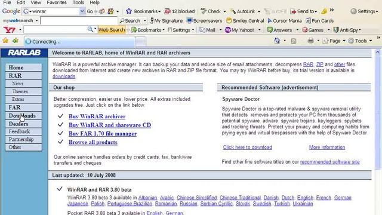Expand the dropdown next to mywebsearch Search
Image resolution: width=382 pixels, height=215 pixels.
click(x=144, y=21)
